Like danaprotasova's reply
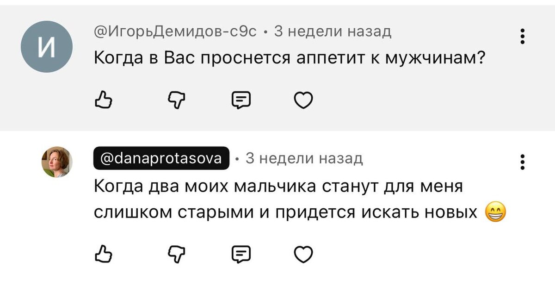Screen dimensions: 555x293 click(104, 253)
